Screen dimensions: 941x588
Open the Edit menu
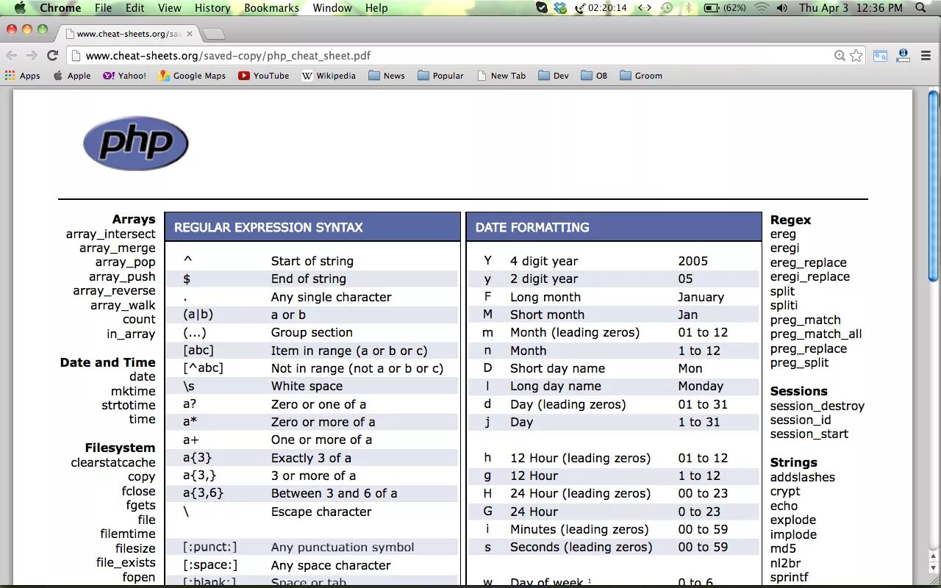[135, 8]
